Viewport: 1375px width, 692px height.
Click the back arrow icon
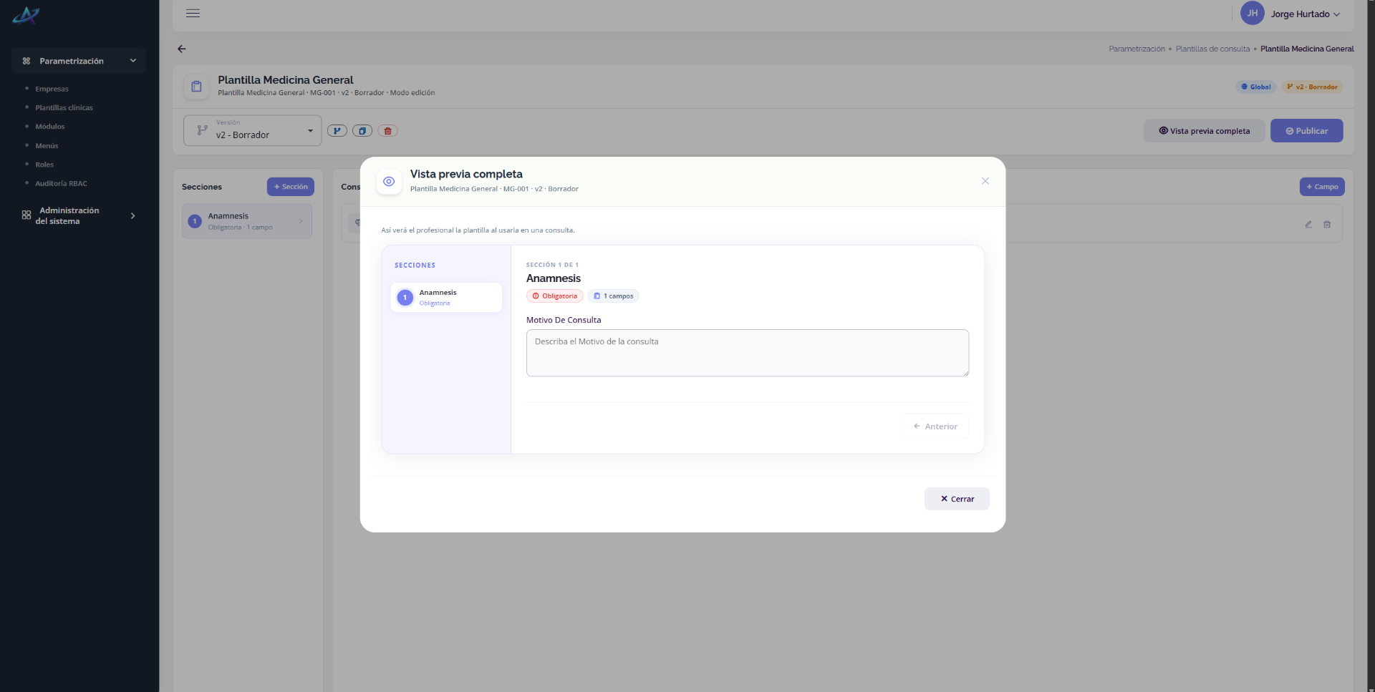(x=182, y=49)
